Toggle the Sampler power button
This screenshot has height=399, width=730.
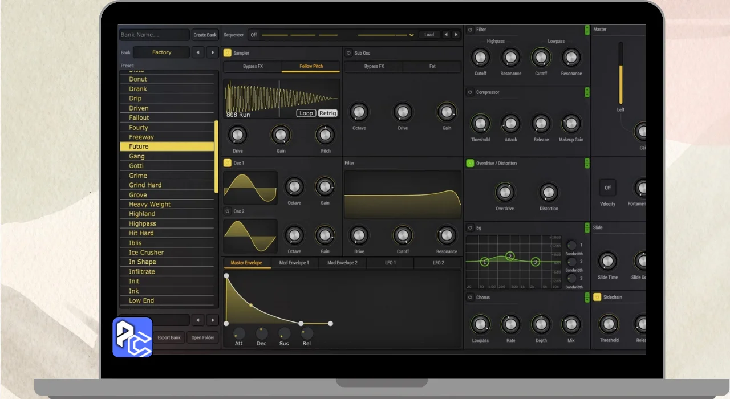[227, 53]
